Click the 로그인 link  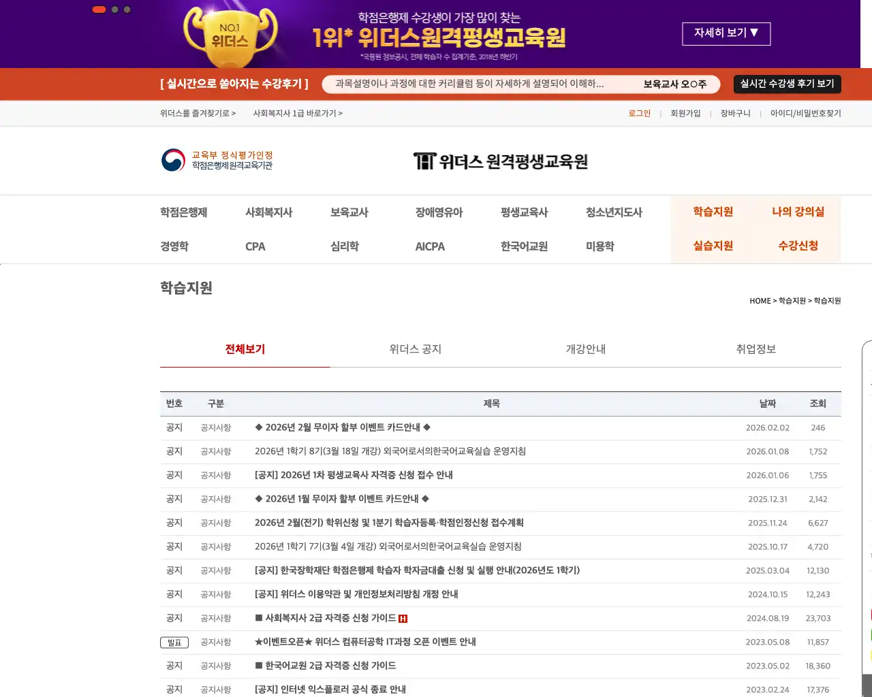tap(639, 113)
